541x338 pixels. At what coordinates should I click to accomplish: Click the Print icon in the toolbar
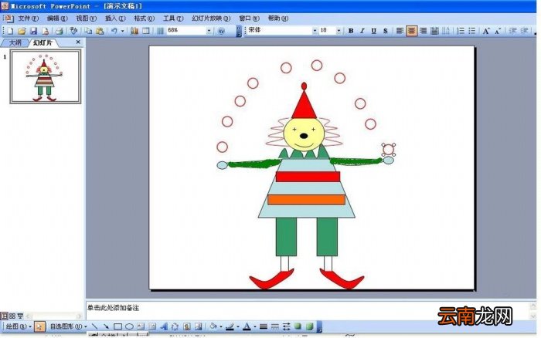pos(60,31)
